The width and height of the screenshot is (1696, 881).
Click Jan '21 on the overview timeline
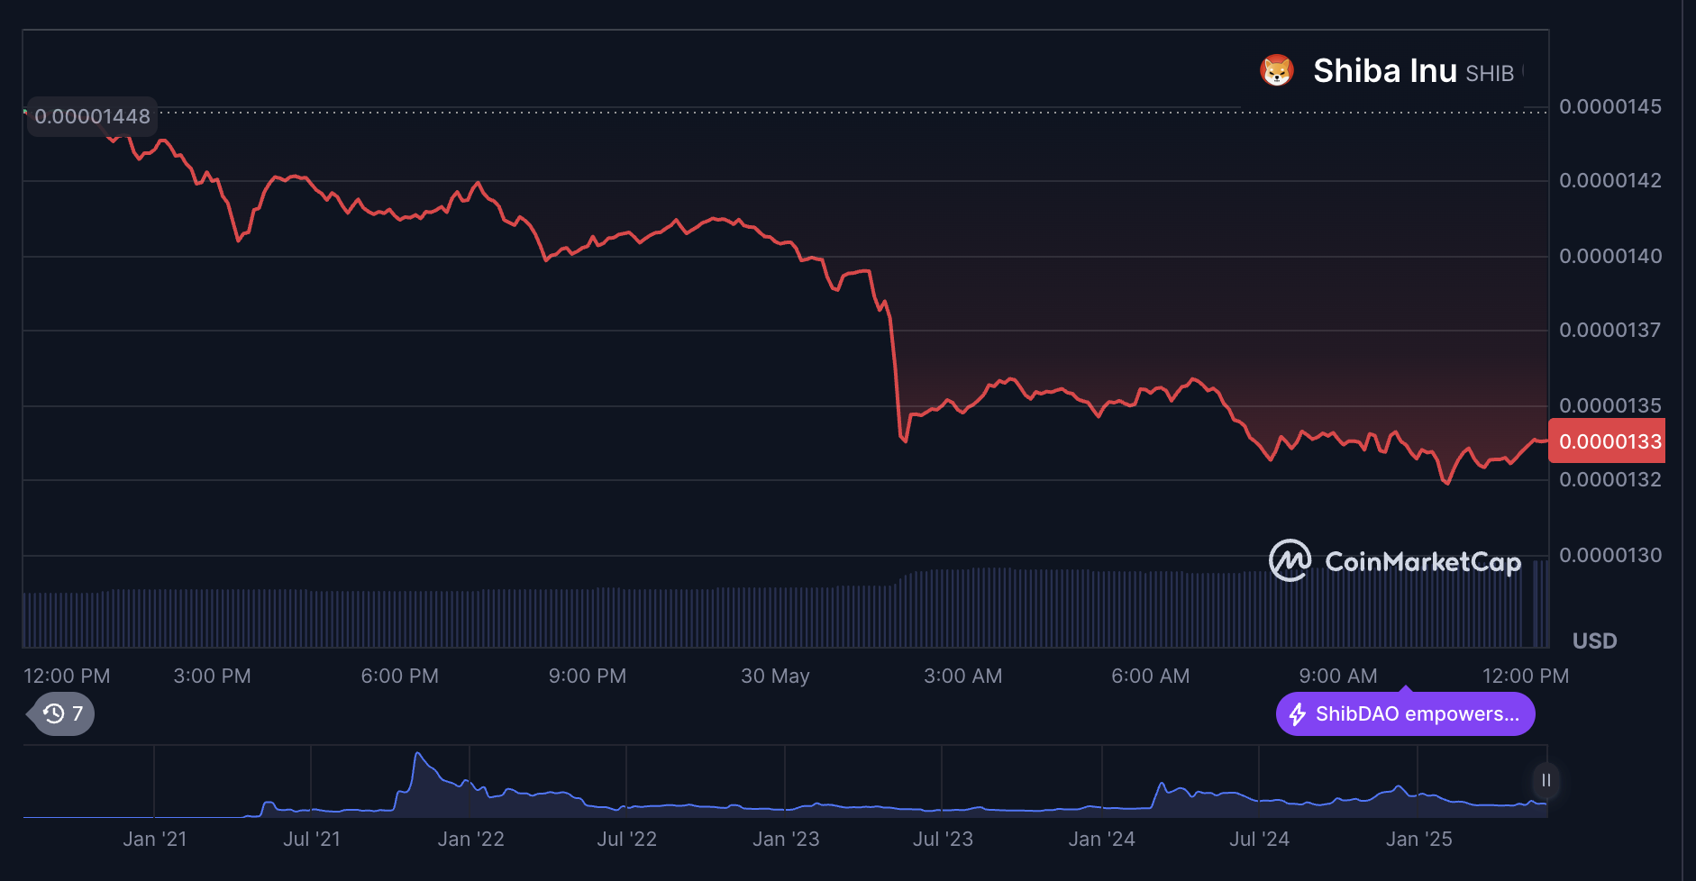(155, 839)
